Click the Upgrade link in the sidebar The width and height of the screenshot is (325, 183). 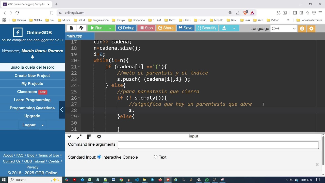[32, 116]
